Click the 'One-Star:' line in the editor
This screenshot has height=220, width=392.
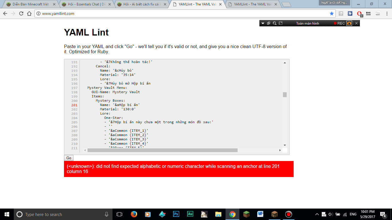point(114,118)
